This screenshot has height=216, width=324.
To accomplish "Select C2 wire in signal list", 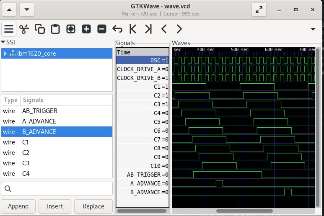I will (57, 153).
